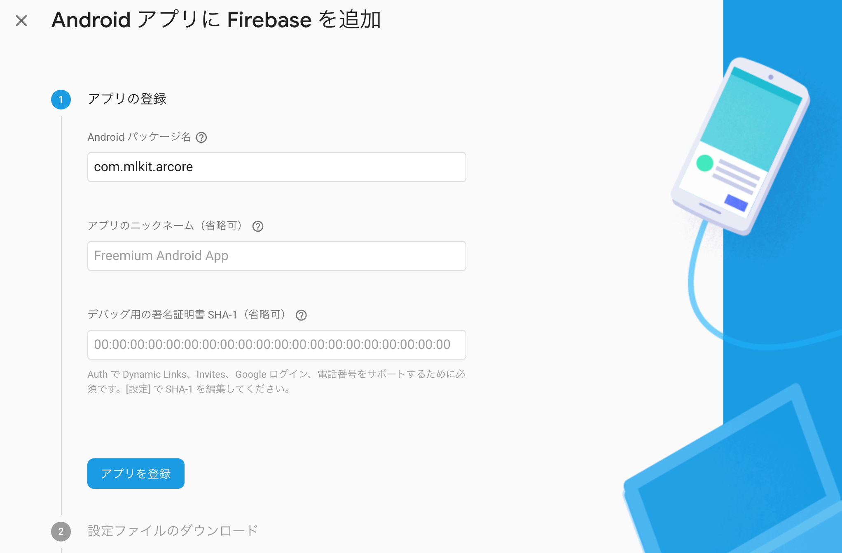Click the dialog title Android アプリに Firebase を追加
This screenshot has height=553, width=842.
[216, 20]
